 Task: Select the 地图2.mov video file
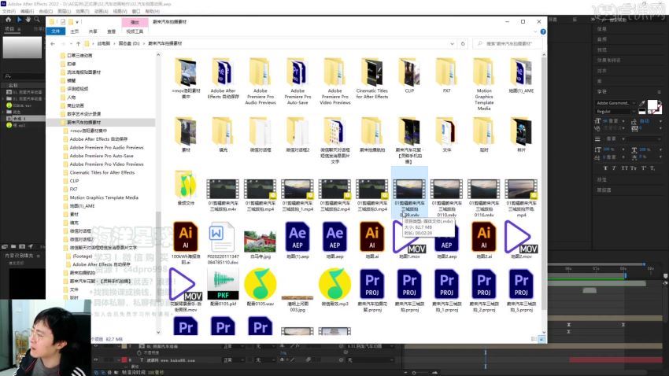coord(521,237)
